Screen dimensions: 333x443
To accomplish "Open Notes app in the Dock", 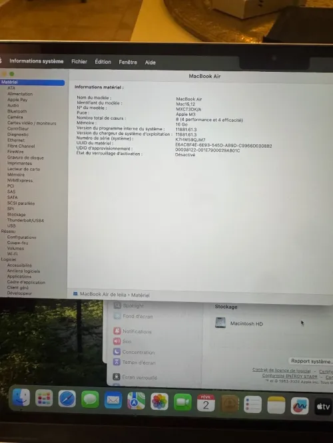I will pos(276,405).
